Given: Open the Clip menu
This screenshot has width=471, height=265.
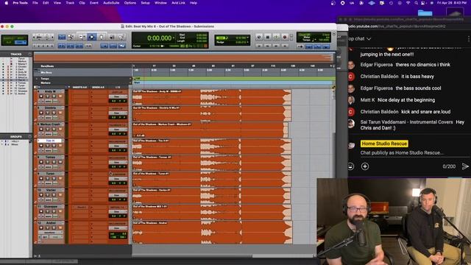Looking at the screenshot, I should coord(82,3).
